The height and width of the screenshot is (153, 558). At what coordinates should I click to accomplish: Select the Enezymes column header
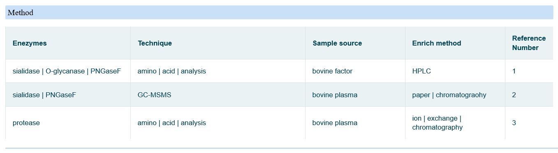tap(30, 43)
